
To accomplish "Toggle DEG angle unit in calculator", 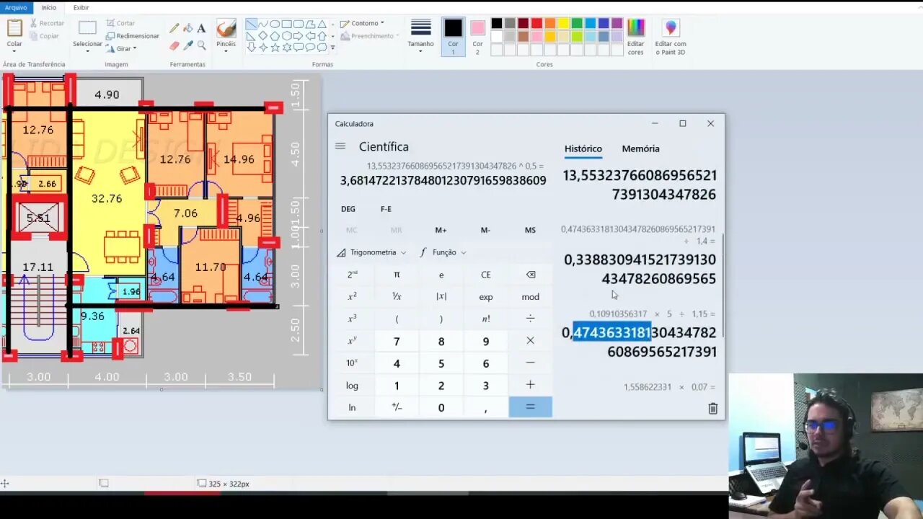I will 348,209.
